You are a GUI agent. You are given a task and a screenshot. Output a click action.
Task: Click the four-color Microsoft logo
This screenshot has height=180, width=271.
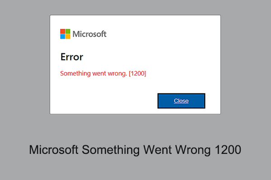65,34
